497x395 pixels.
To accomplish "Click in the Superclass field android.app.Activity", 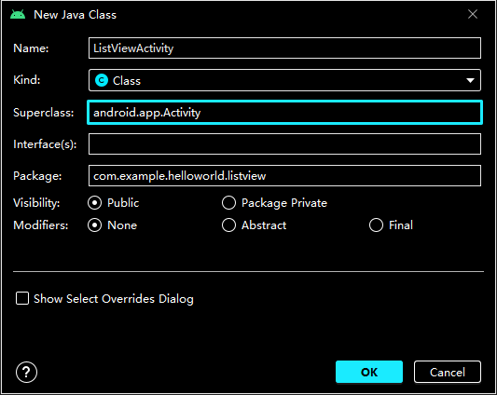I will (284, 113).
